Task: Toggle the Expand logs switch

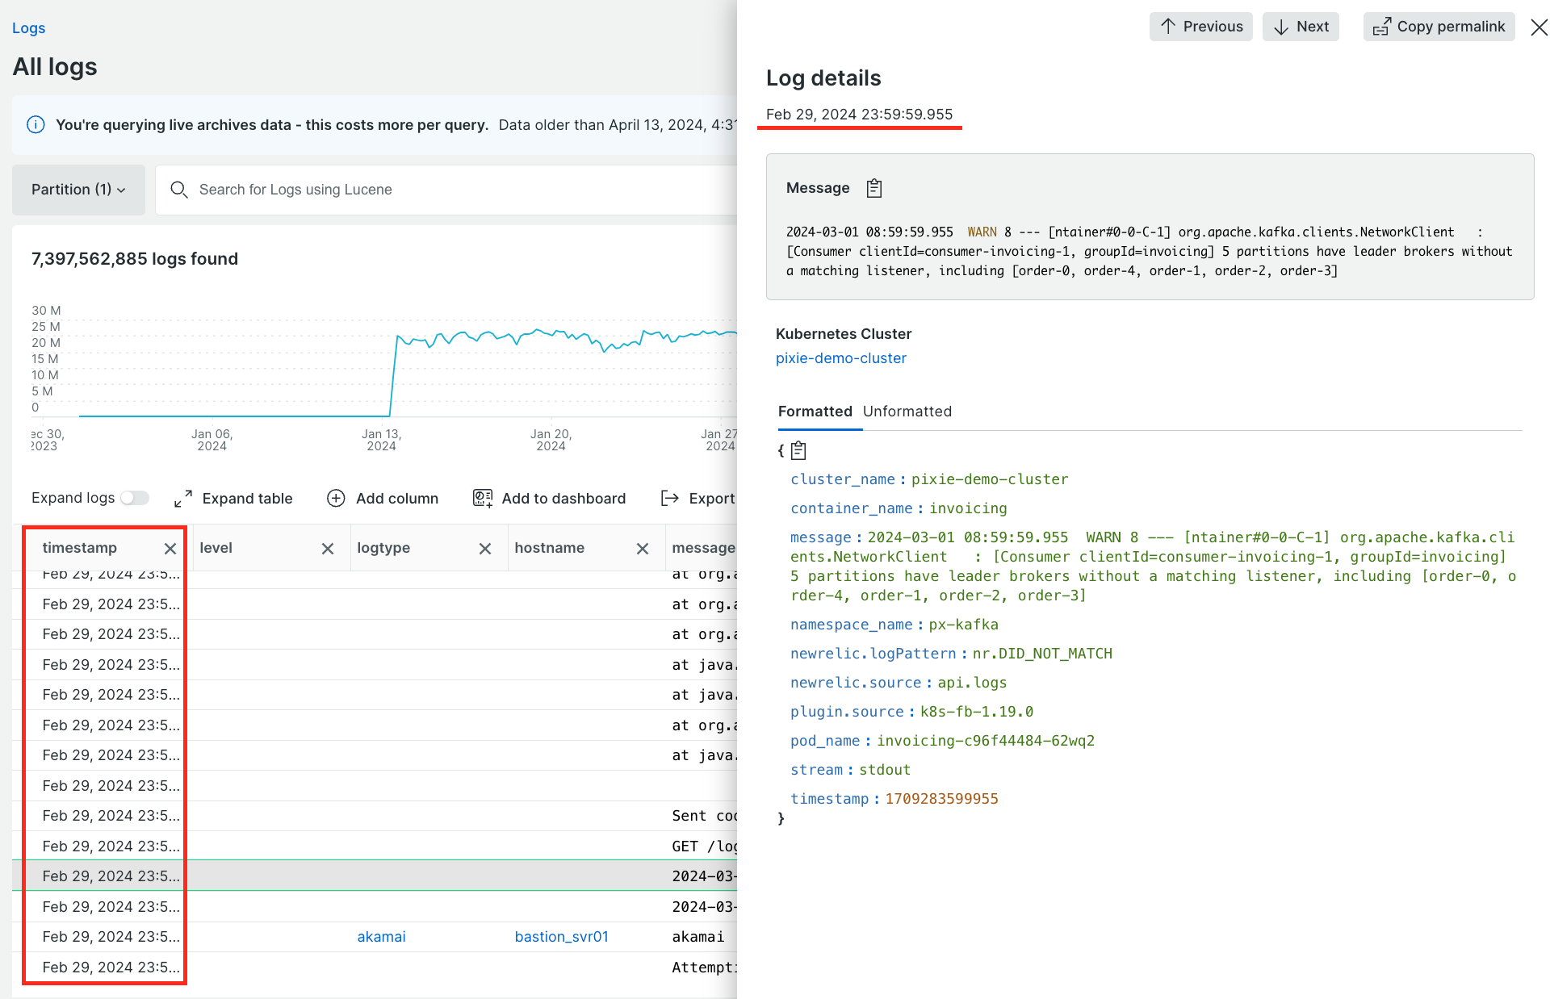Action: coord(135,498)
